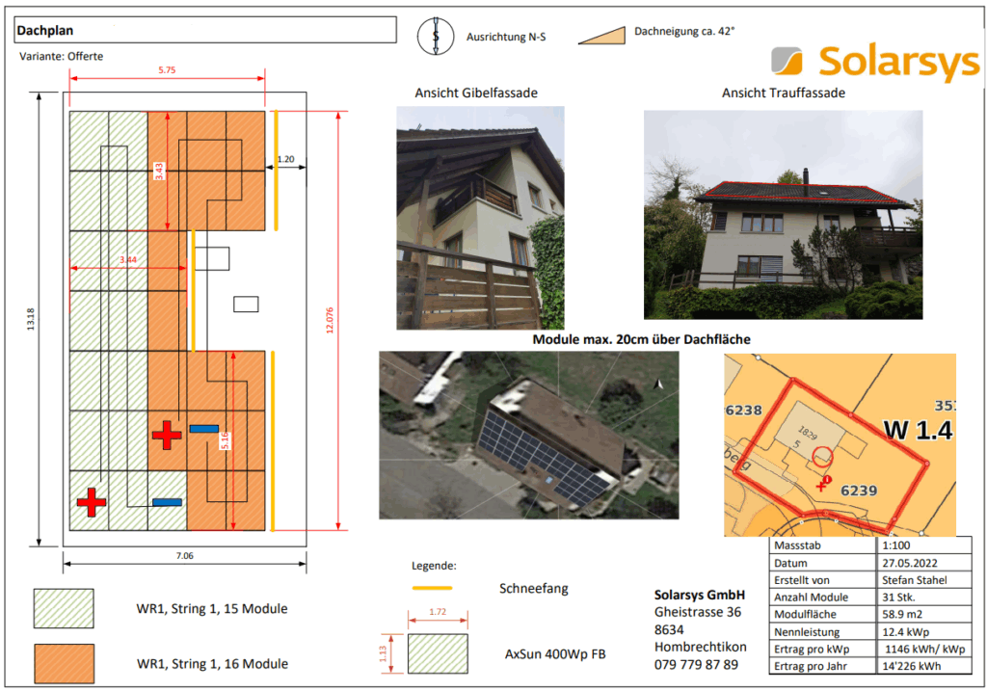Click the 1.13 module height dimension
Image resolution: width=987 pixels, height=691 pixels.
point(383,653)
